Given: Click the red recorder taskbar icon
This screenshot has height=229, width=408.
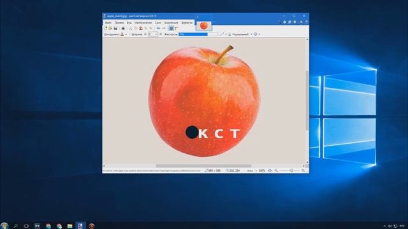Looking at the screenshot, I should [x=91, y=226].
